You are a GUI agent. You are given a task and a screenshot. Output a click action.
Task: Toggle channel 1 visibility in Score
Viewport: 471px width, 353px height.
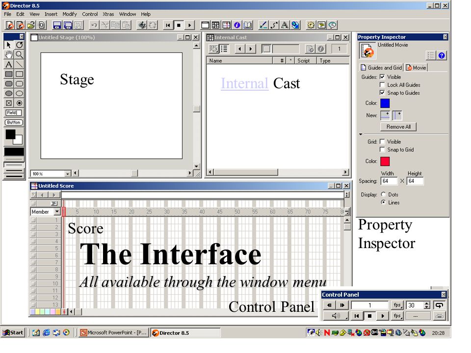tap(33, 220)
